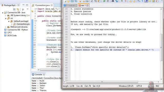Image resolution: width=164 pixels, height=92 pixels.
Task: Select the 'CP 3' project
Action: tap(9, 32)
